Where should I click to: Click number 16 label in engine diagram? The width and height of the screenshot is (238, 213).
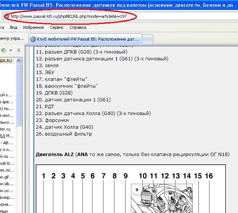pyautogui.click(x=209, y=176)
